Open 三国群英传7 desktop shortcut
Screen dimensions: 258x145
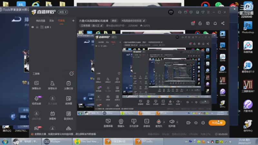click(x=248, y=86)
